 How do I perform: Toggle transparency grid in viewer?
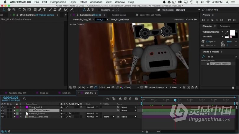pos(146,87)
